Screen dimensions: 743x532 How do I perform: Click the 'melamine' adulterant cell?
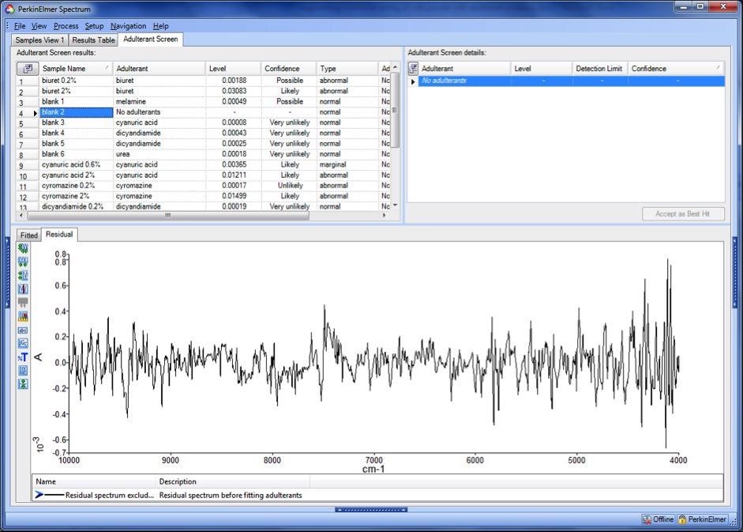(159, 101)
